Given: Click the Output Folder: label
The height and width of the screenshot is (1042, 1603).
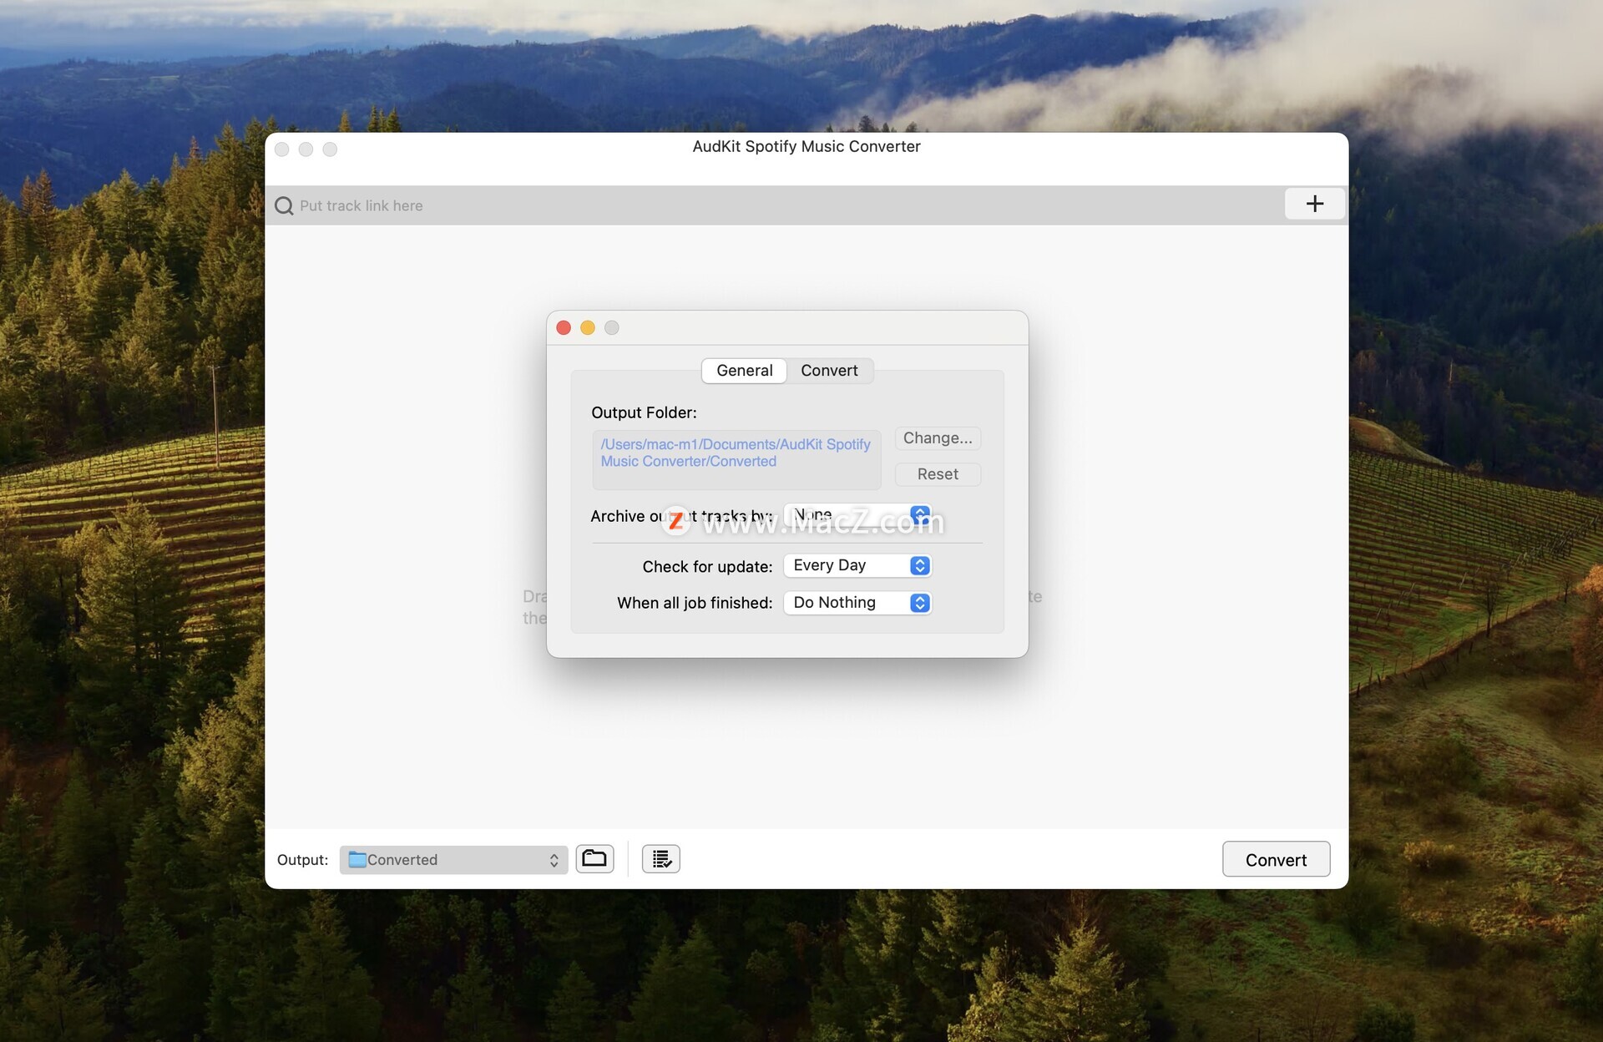Looking at the screenshot, I should (x=644, y=412).
